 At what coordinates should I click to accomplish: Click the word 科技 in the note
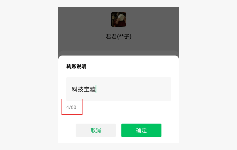click(77, 89)
